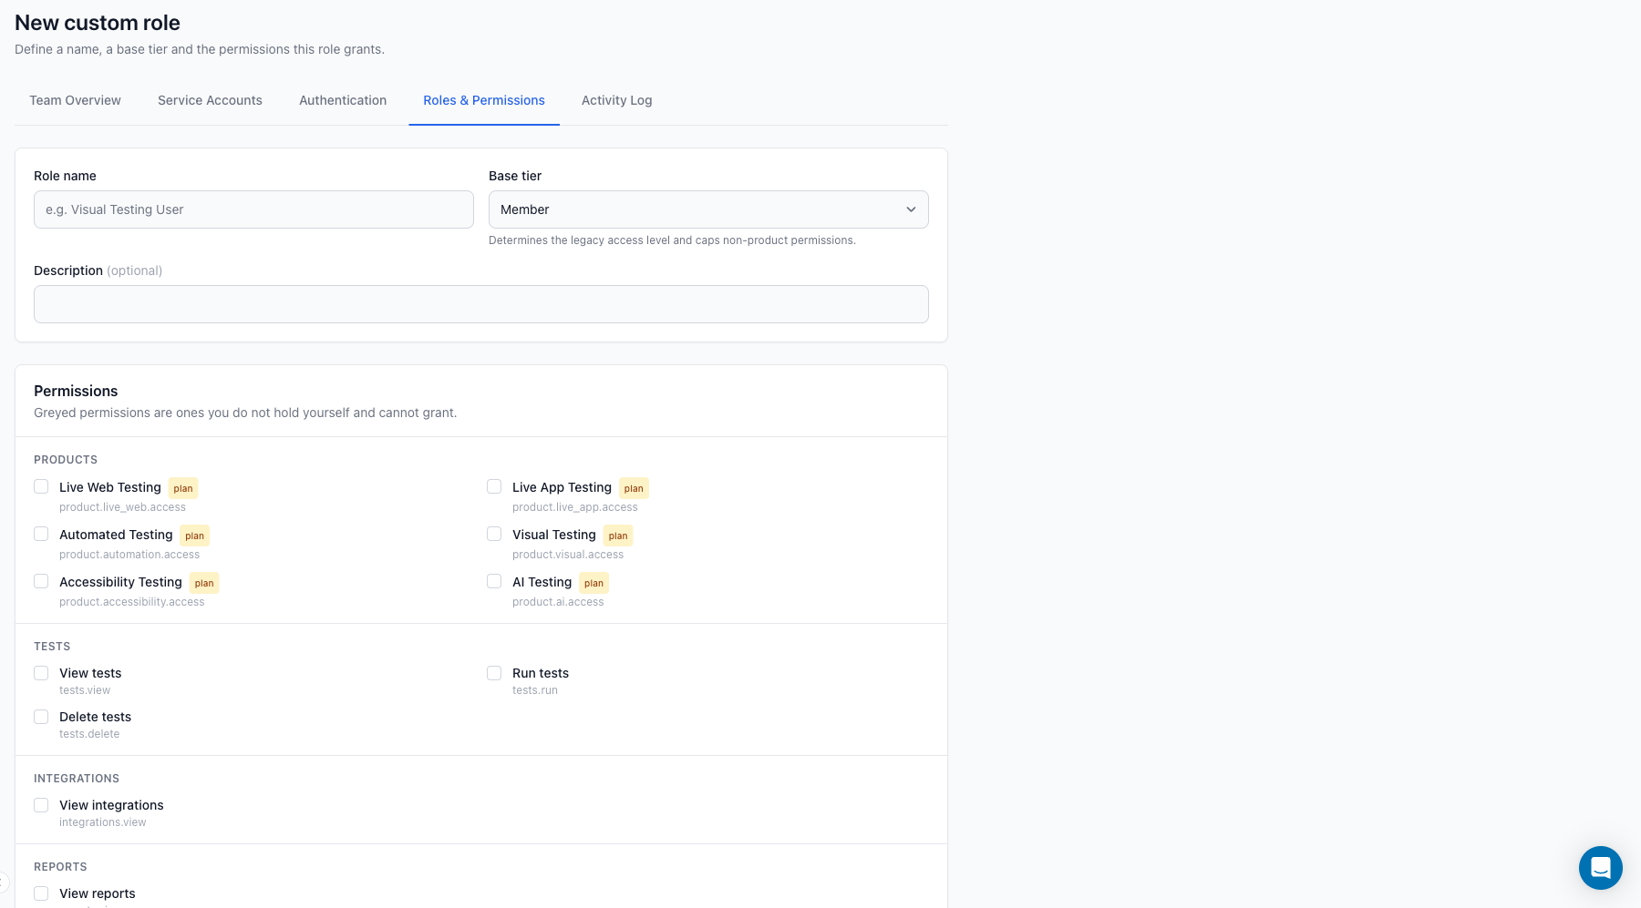Open the Authentication tab

click(343, 100)
